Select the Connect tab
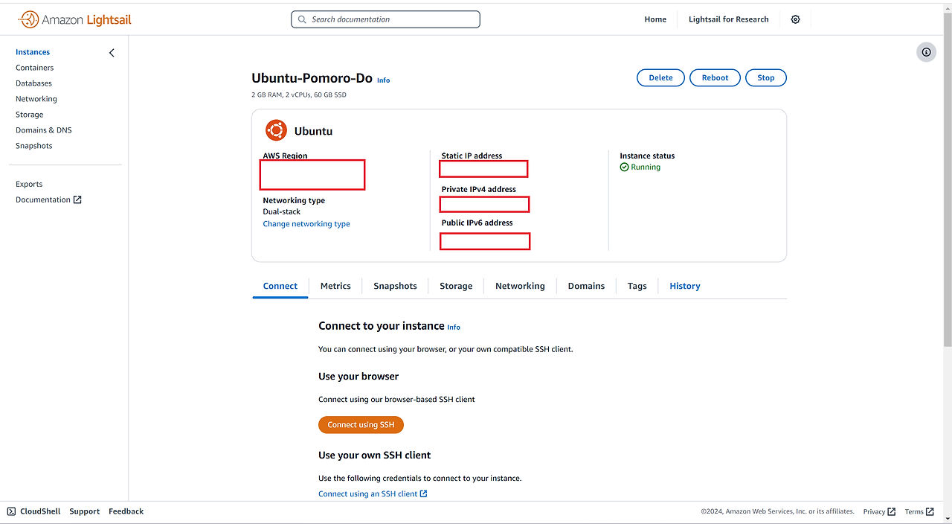 pos(280,286)
